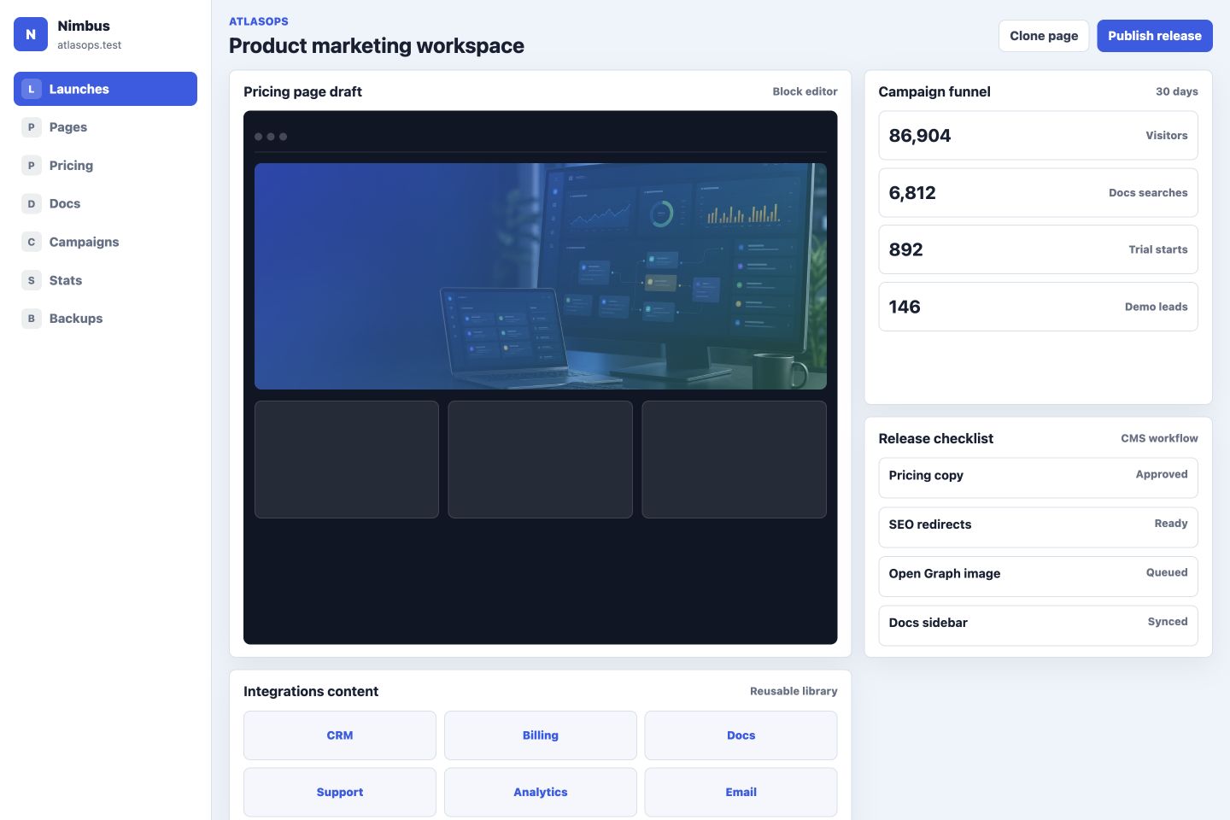Select the first empty block under the hero image

tap(347, 460)
